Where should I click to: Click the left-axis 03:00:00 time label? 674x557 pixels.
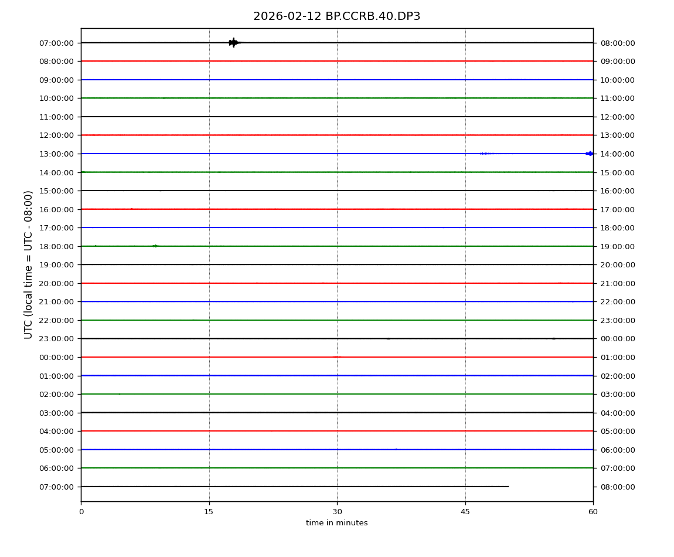pos(56,413)
